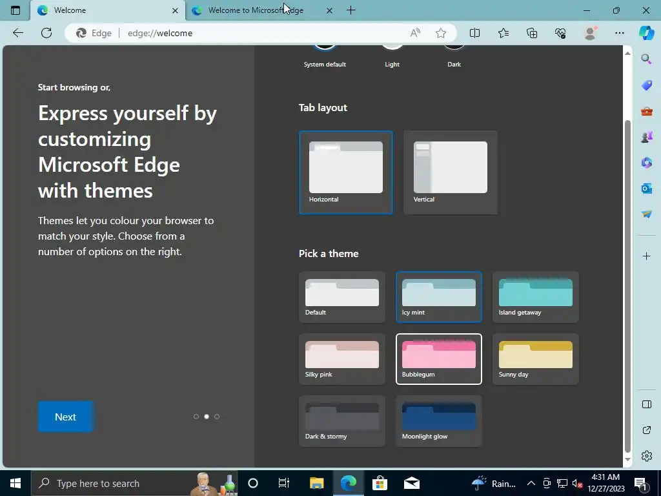Click the page scrollbar down arrow

[627, 459]
